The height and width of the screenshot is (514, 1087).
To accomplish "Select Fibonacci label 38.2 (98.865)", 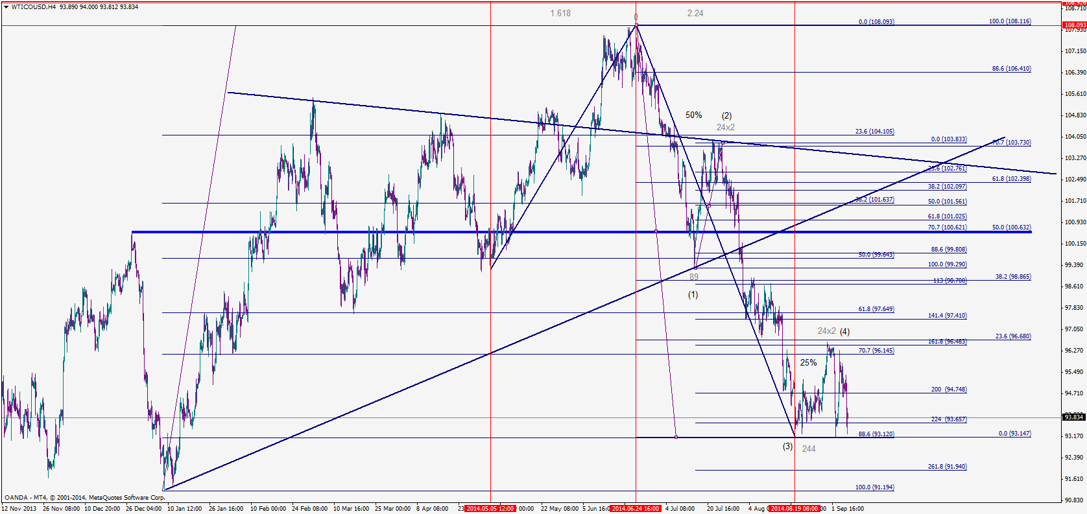I will [x=1013, y=276].
